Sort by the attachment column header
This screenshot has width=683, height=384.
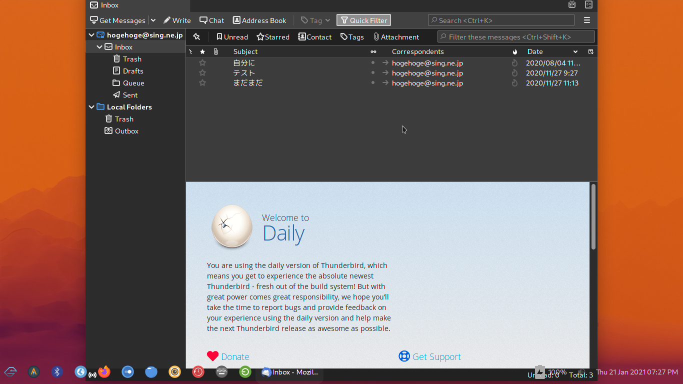point(216,51)
